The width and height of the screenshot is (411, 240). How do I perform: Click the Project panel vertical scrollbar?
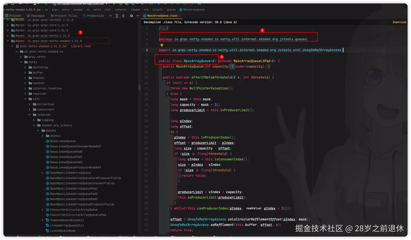[139, 87]
